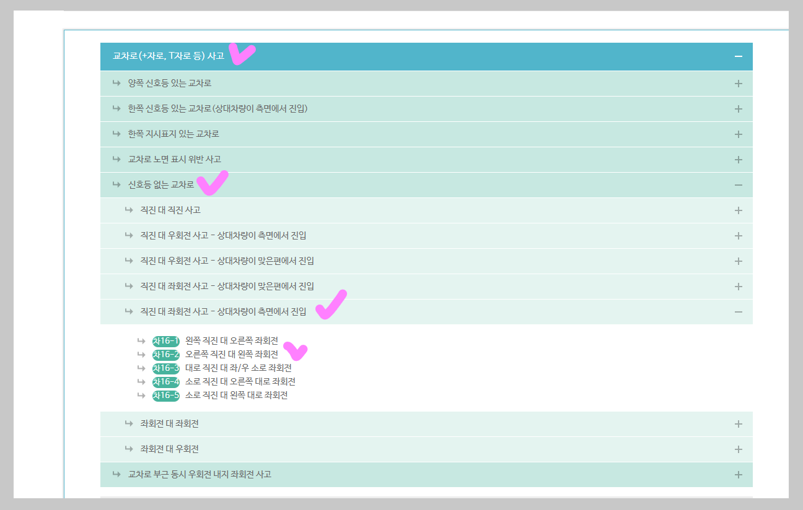The image size is (803, 510).
Task: Click arrow icon beside 좌회전 대 우회전
Action: 129,449
